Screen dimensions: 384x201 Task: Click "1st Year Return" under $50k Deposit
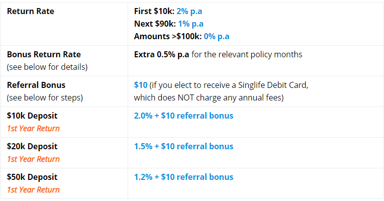(33, 189)
